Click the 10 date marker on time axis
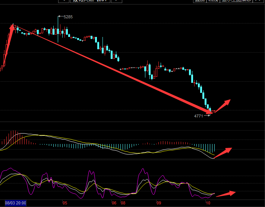This screenshot has width=265, height=207. 209,203
